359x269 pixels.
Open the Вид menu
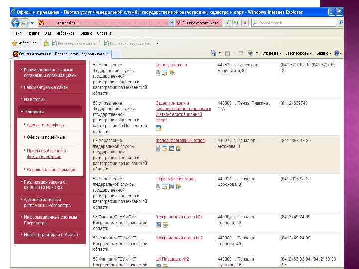(x=48, y=33)
